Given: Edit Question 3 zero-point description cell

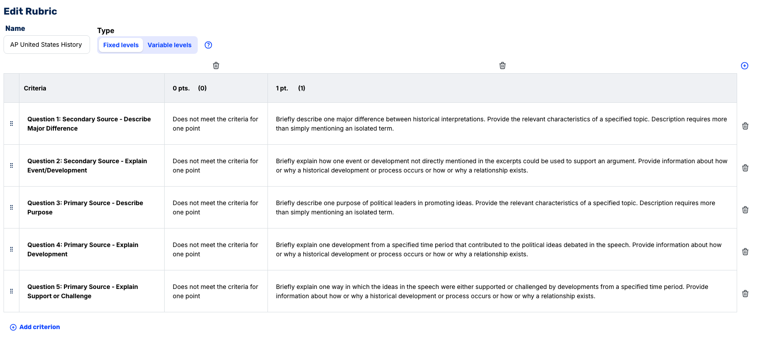Looking at the screenshot, I should click(216, 208).
